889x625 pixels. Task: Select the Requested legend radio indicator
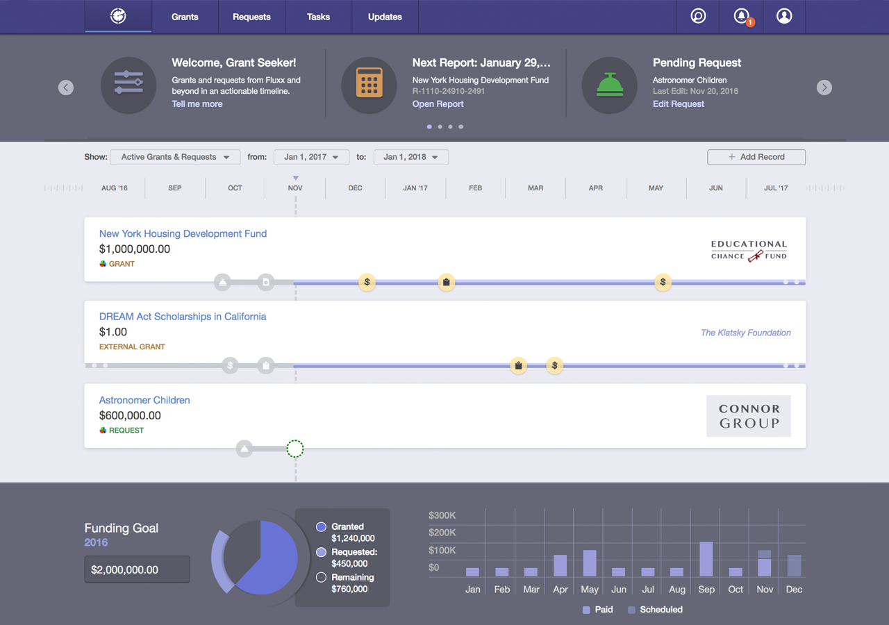coord(321,552)
